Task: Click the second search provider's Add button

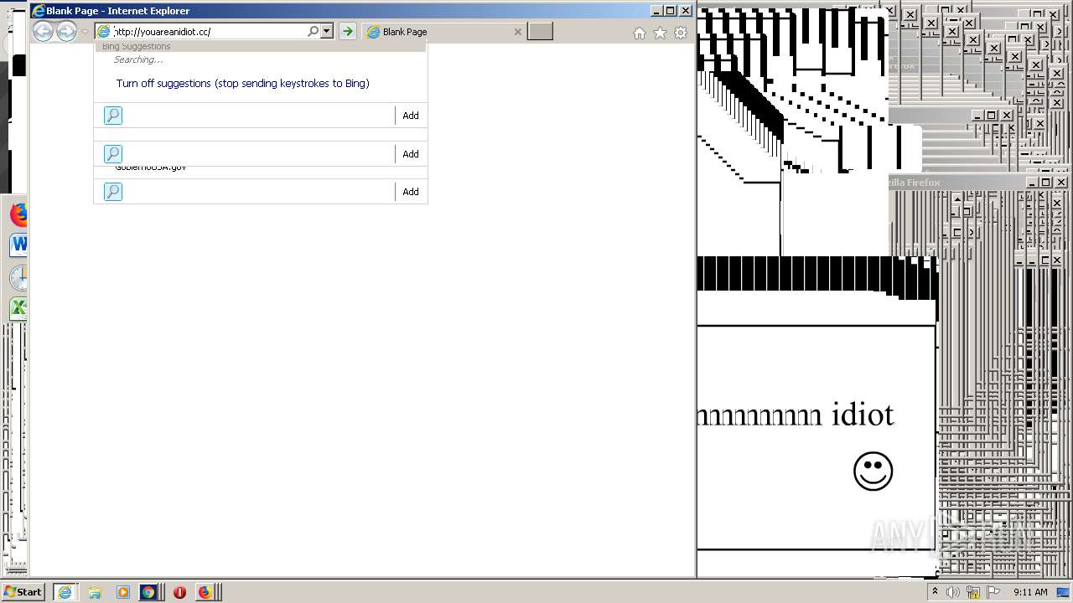Action: (x=411, y=154)
